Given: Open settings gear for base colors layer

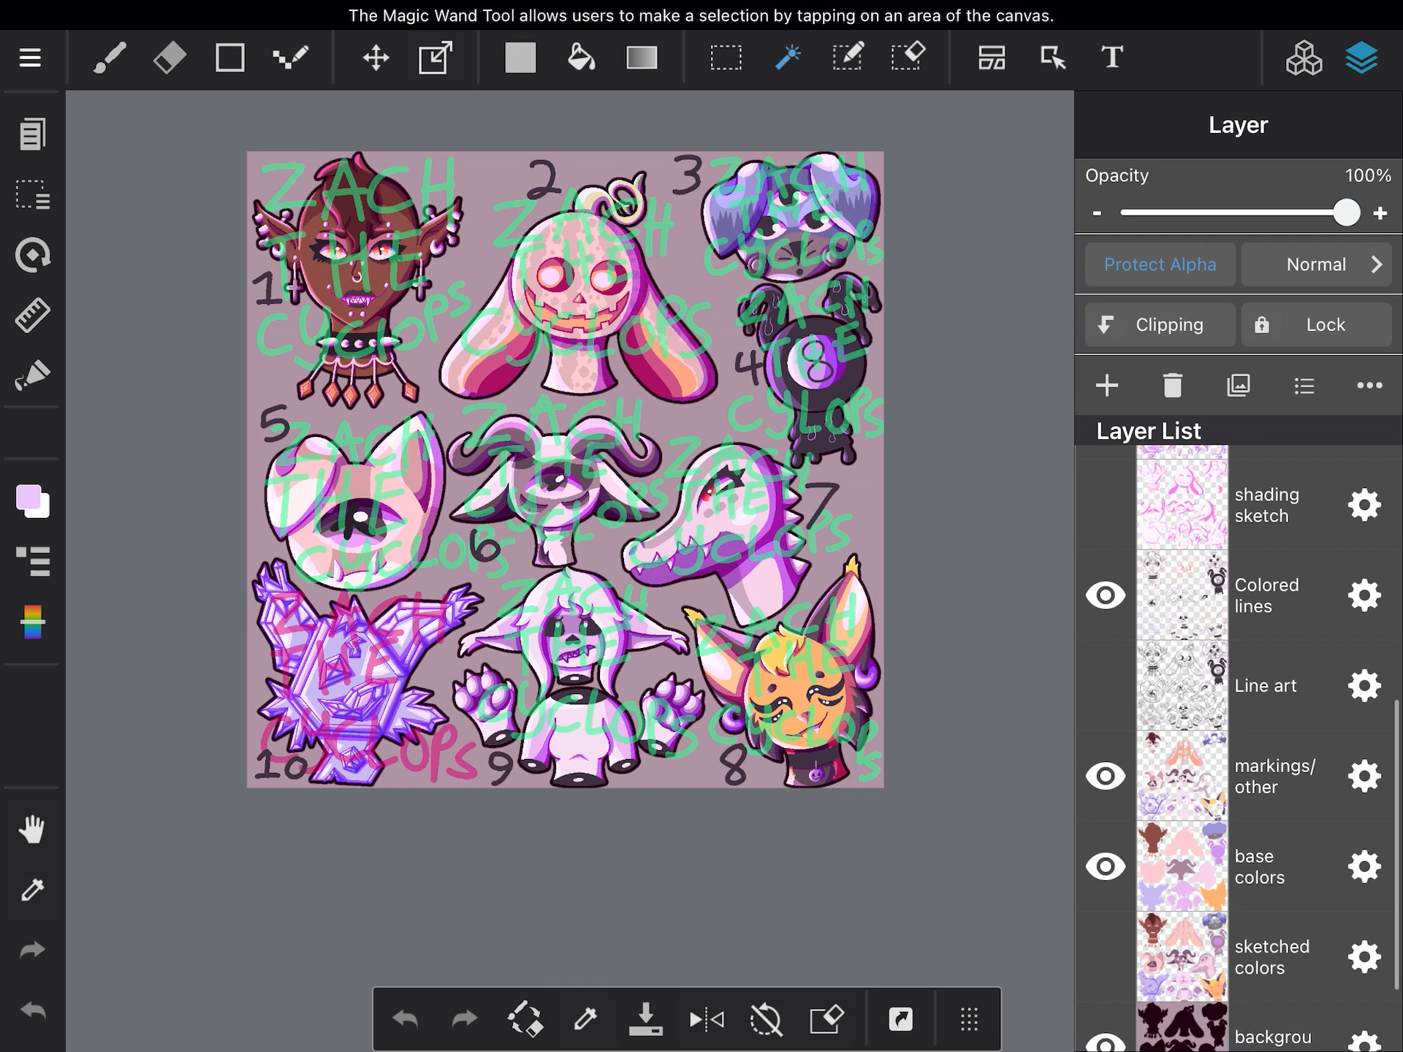Looking at the screenshot, I should [x=1364, y=866].
